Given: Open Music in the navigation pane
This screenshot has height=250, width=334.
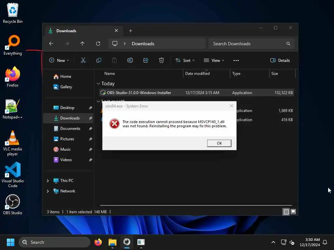Looking at the screenshot, I should click(65, 149).
